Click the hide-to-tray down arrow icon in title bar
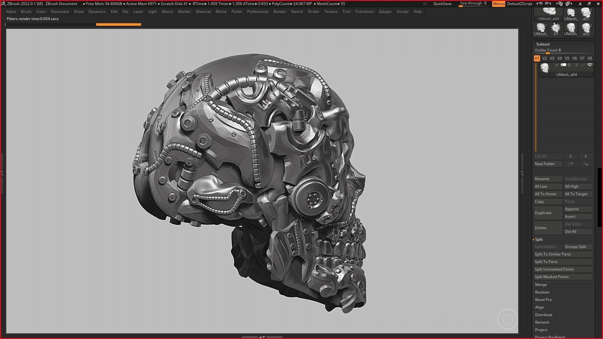 coord(580,4)
